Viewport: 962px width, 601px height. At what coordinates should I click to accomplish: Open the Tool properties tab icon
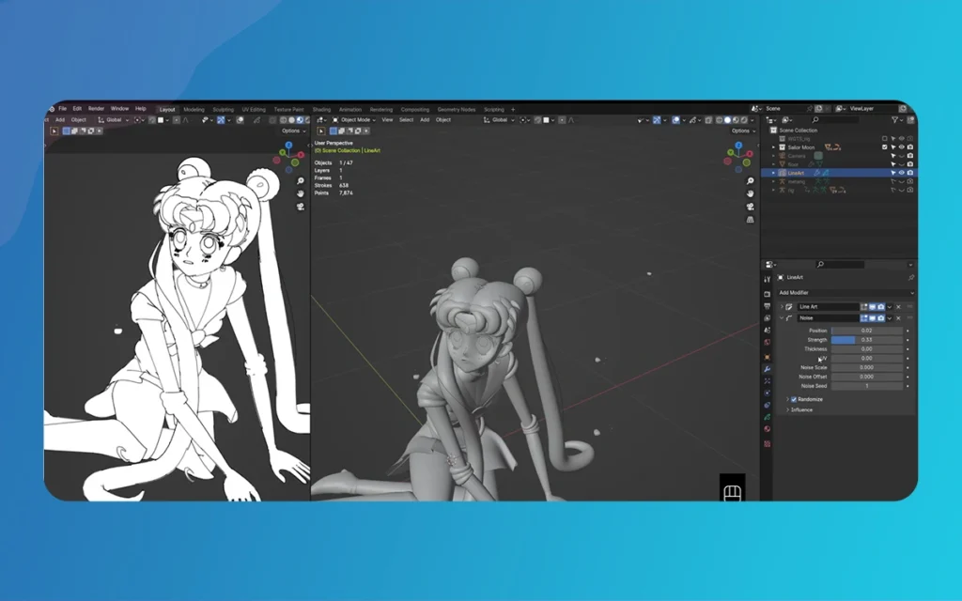[767, 279]
